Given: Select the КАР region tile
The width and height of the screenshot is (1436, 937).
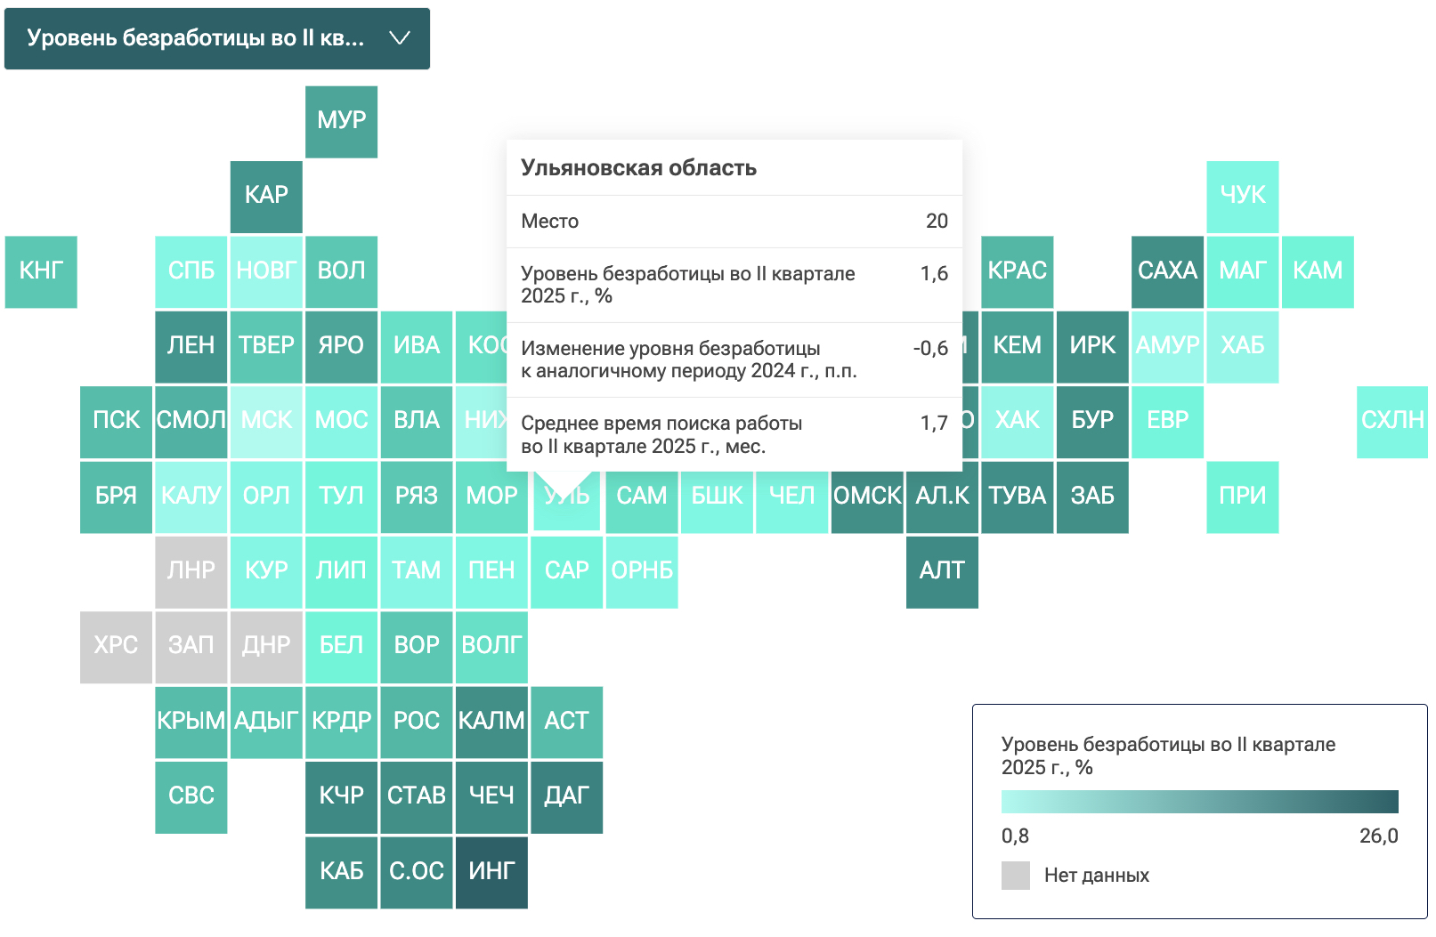Looking at the screenshot, I should [266, 197].
